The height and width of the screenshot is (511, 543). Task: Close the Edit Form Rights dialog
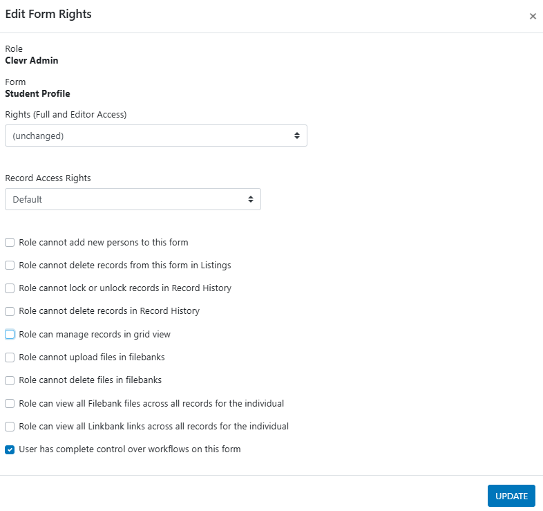click(533, 17)
